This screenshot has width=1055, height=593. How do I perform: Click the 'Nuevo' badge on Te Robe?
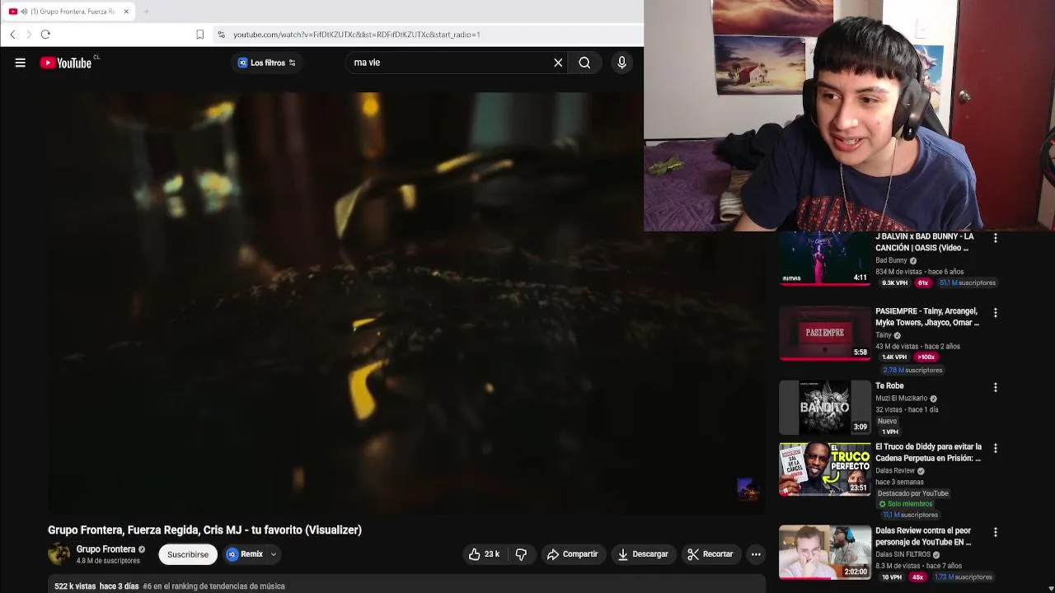click(888, 421)
